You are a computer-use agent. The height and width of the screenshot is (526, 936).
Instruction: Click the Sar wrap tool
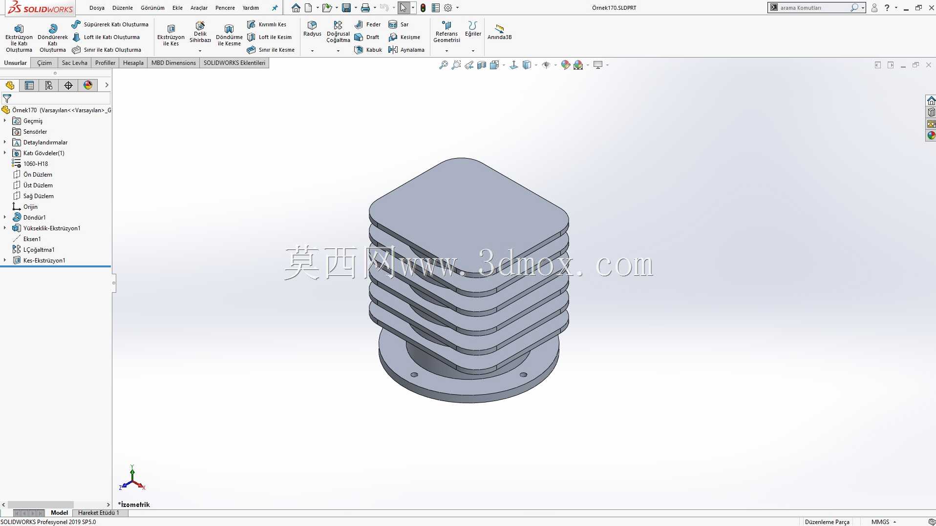coord(399,24)
